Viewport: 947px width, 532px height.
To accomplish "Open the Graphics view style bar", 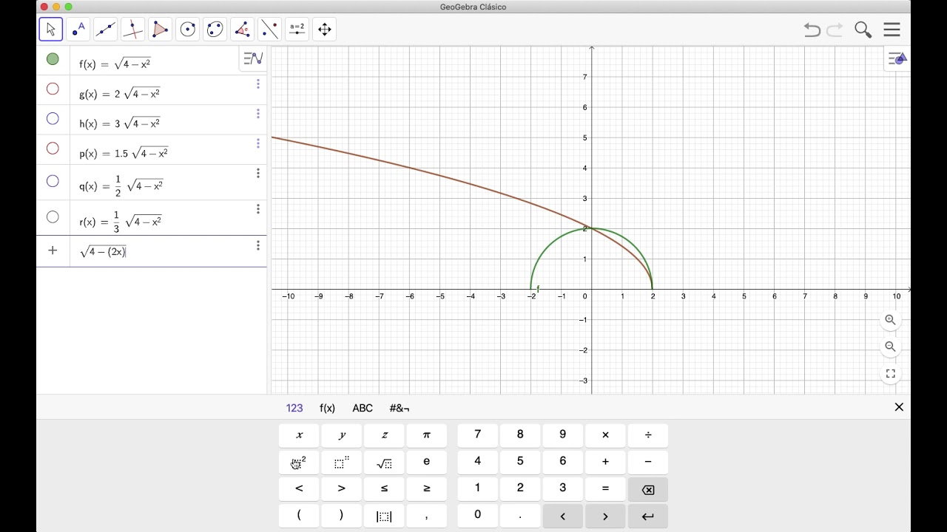I will tap(897, 58).
